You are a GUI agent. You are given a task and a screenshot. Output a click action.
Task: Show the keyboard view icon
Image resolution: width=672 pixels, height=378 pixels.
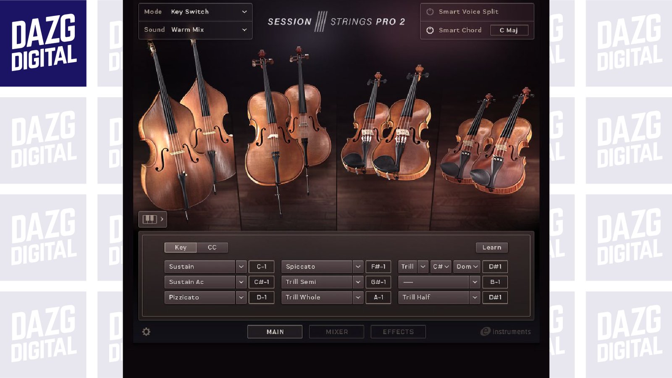[152, 219]
